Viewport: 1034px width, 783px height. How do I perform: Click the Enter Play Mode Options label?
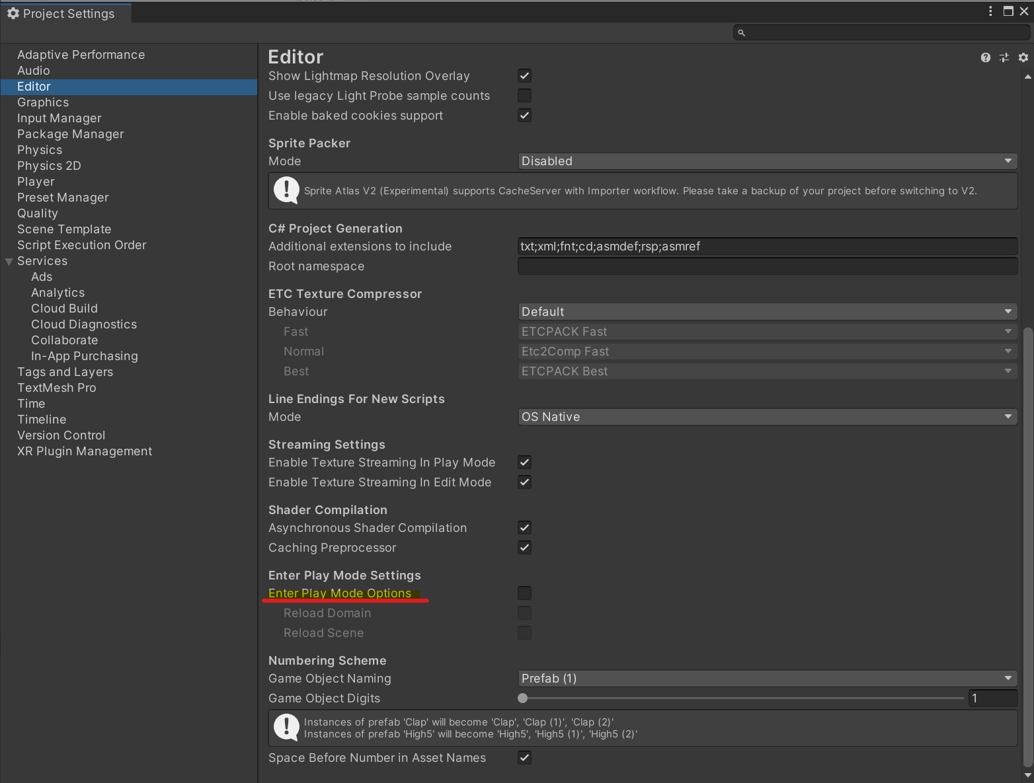[x=340, y=593]
